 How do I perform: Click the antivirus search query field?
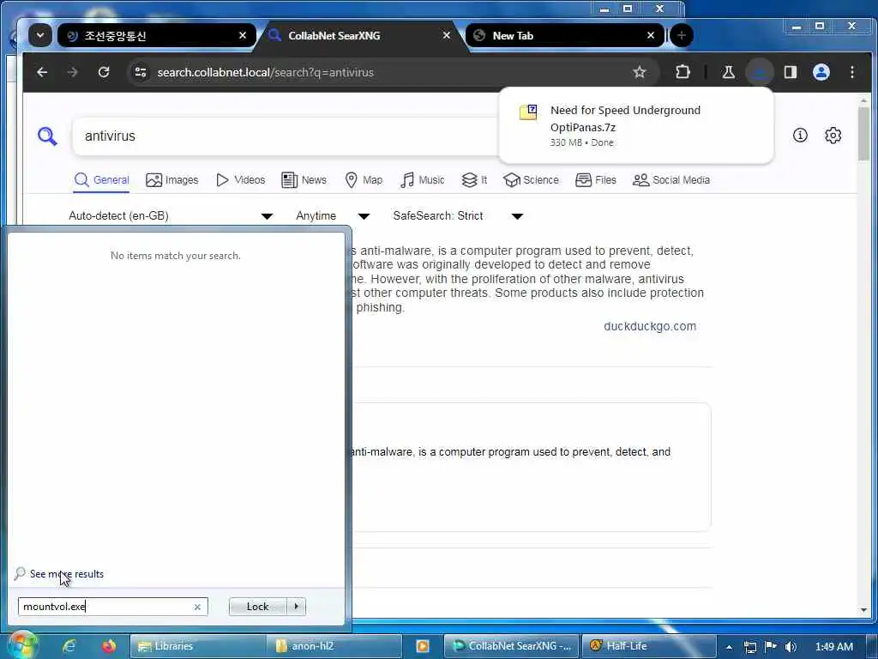pos(286,136)
